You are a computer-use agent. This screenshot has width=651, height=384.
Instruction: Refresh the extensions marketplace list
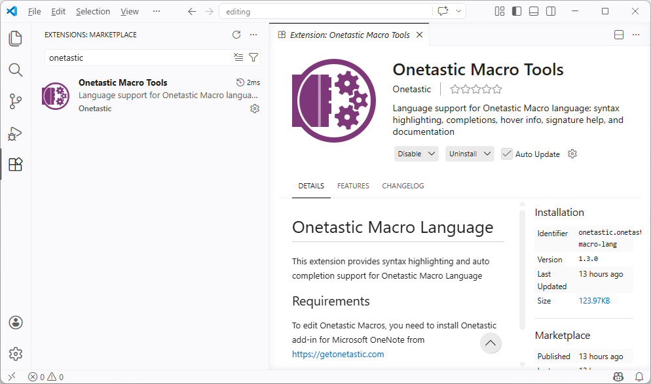236,35
